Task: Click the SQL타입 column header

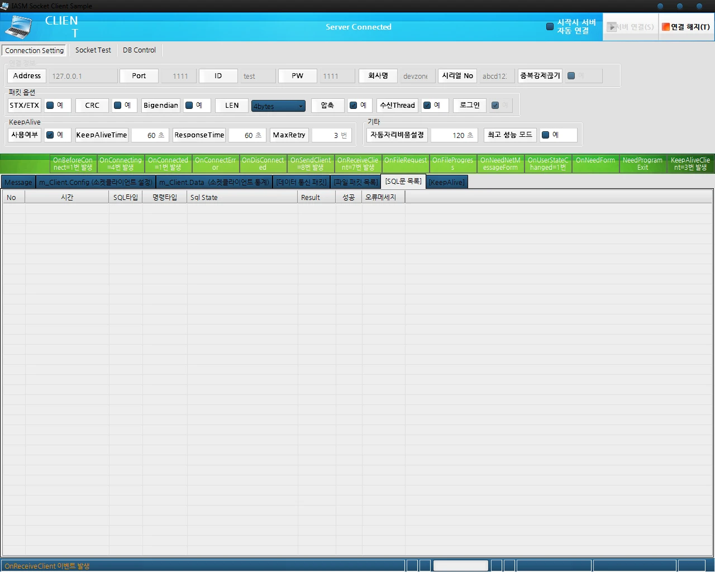Action: (x=126, y=197)
